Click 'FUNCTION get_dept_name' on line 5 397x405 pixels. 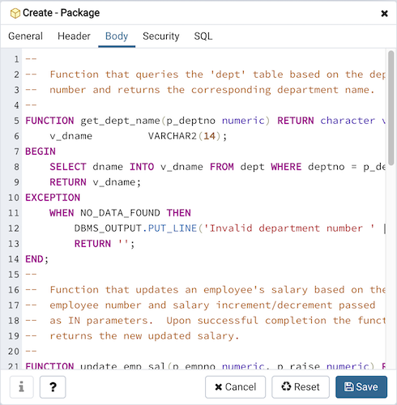(x=92, y=121)
